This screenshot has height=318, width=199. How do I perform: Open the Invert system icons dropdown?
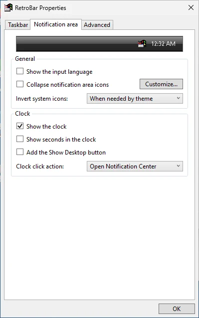(x=135, y=98)
